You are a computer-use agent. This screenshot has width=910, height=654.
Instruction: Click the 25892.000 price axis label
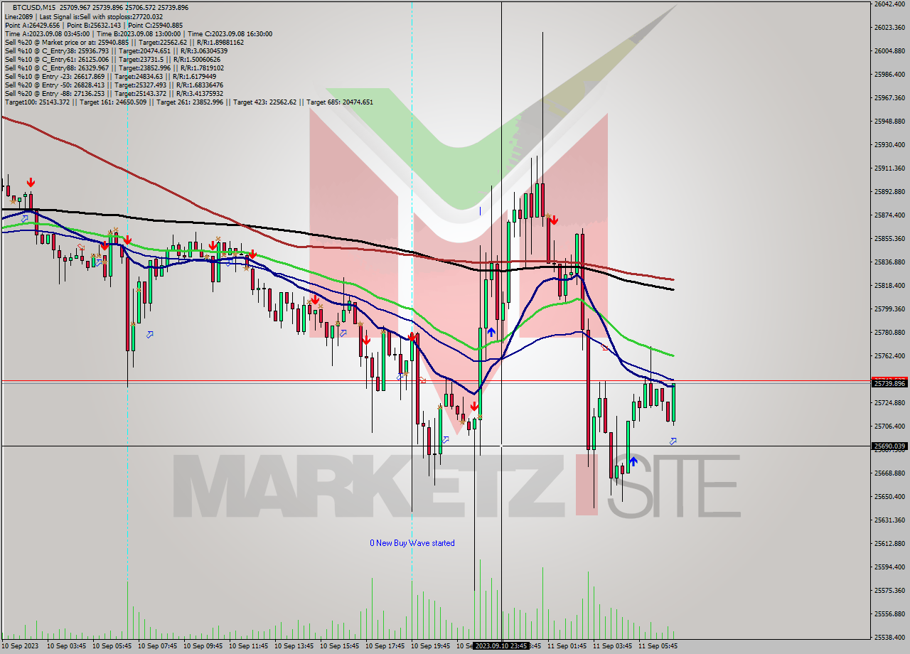click(x=889, y=192)
